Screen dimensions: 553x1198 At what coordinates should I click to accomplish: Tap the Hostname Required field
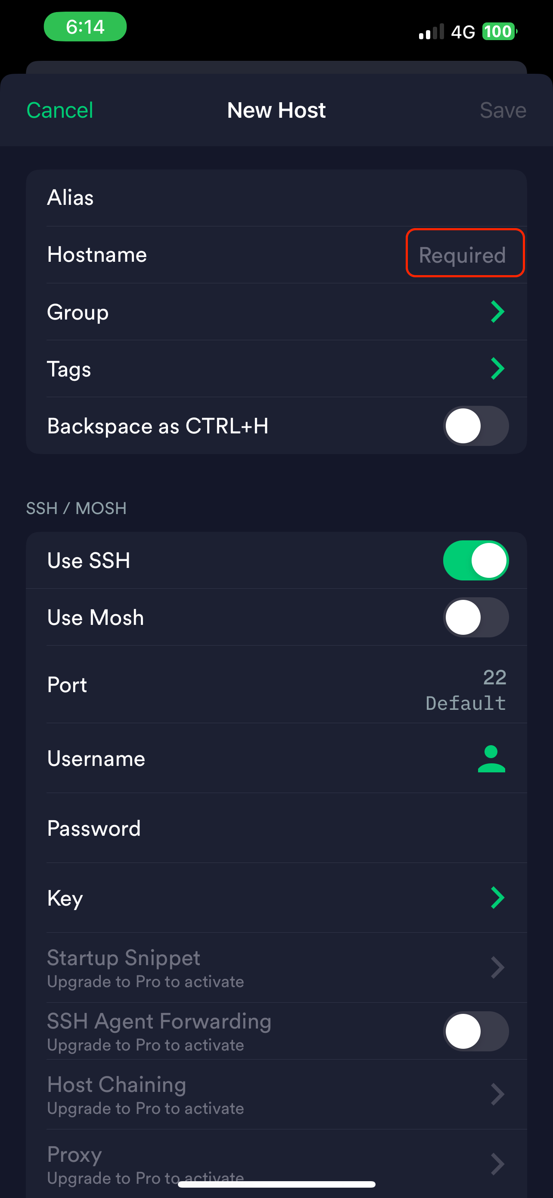(465, 253)
